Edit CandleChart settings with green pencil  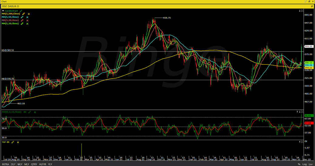(x=21, y=11)
